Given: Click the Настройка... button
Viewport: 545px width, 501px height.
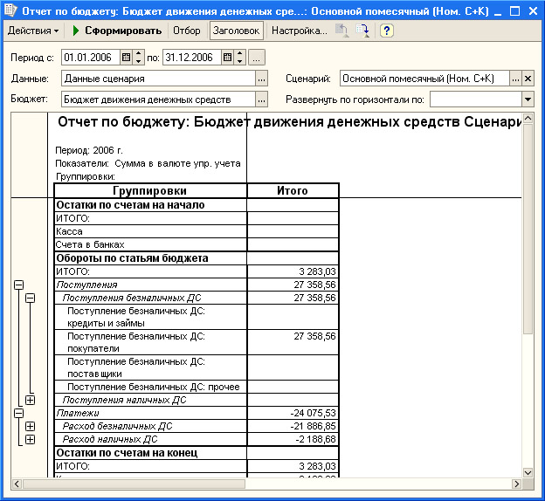Looking at the screenshot, I should [300, 31].
